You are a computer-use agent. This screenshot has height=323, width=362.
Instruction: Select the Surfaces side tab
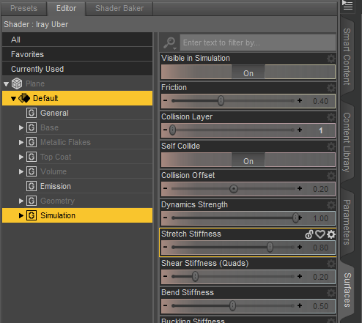click(x=347, y=290)
